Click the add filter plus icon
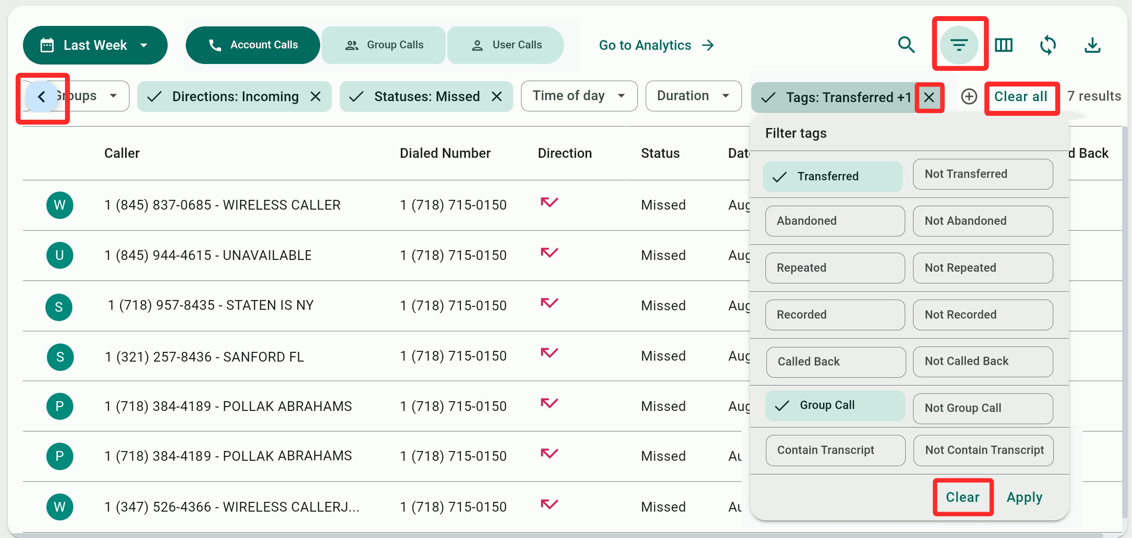The width and height of the screenshot is (1132, 538). (969, 96)
